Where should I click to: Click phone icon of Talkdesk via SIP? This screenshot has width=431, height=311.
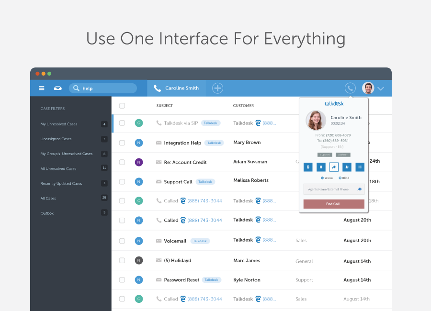point(159,123)
